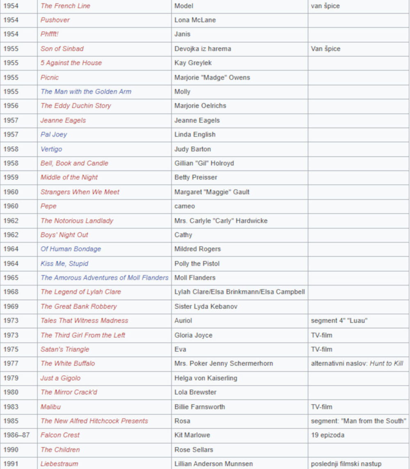Click The Legend of Lylah Clare link
Screen dimensions: 410x469
click(81, 292)
